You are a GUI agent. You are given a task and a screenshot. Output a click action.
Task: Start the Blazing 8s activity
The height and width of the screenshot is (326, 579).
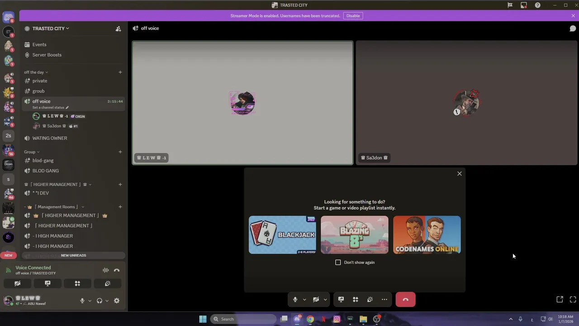click(x=355, y=235)
